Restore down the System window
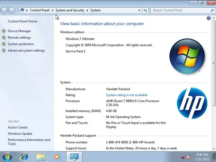 point(202,3)
